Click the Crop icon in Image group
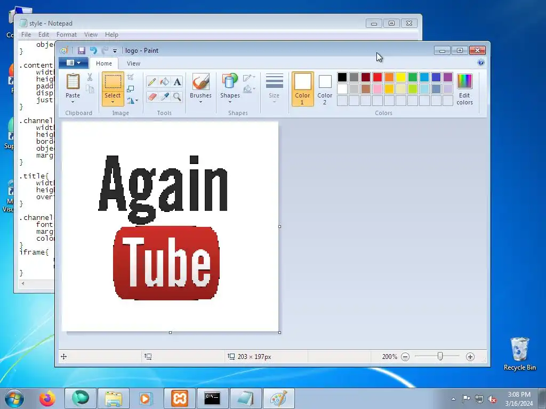Viewport: 546px width, 409px height. pyautogui.click(x=130, y=77)
